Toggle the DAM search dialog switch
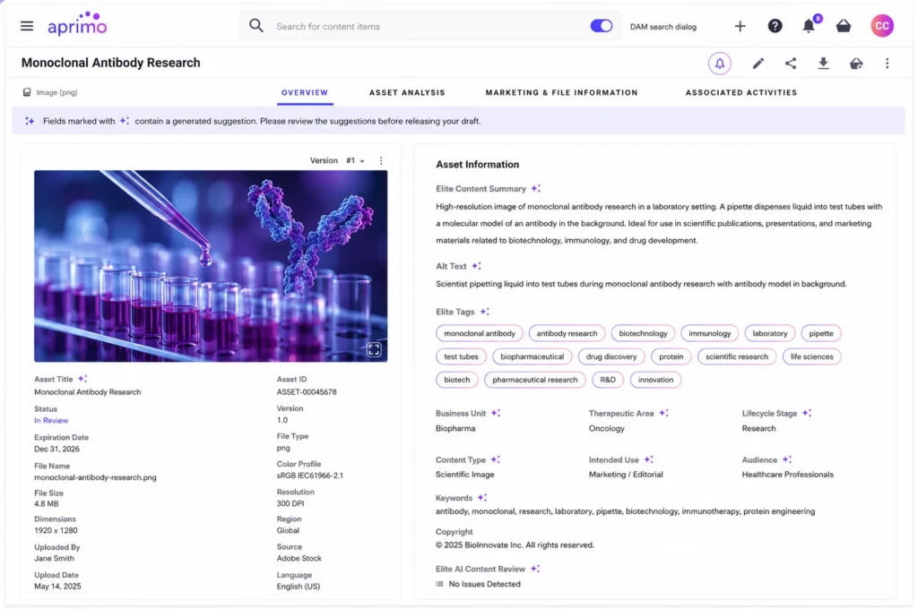The width and height of the screenshot is (918, 609). pyautogui.click(x=601, y=26)
